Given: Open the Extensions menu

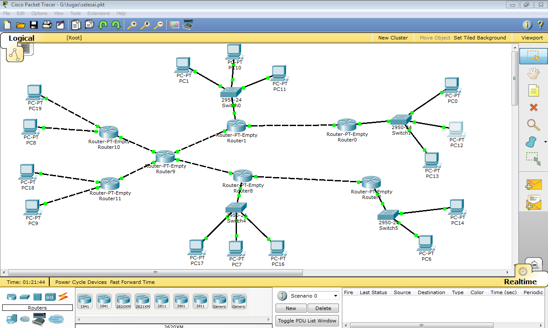Looking at the screenshot, I should click(x=99, y=13).
